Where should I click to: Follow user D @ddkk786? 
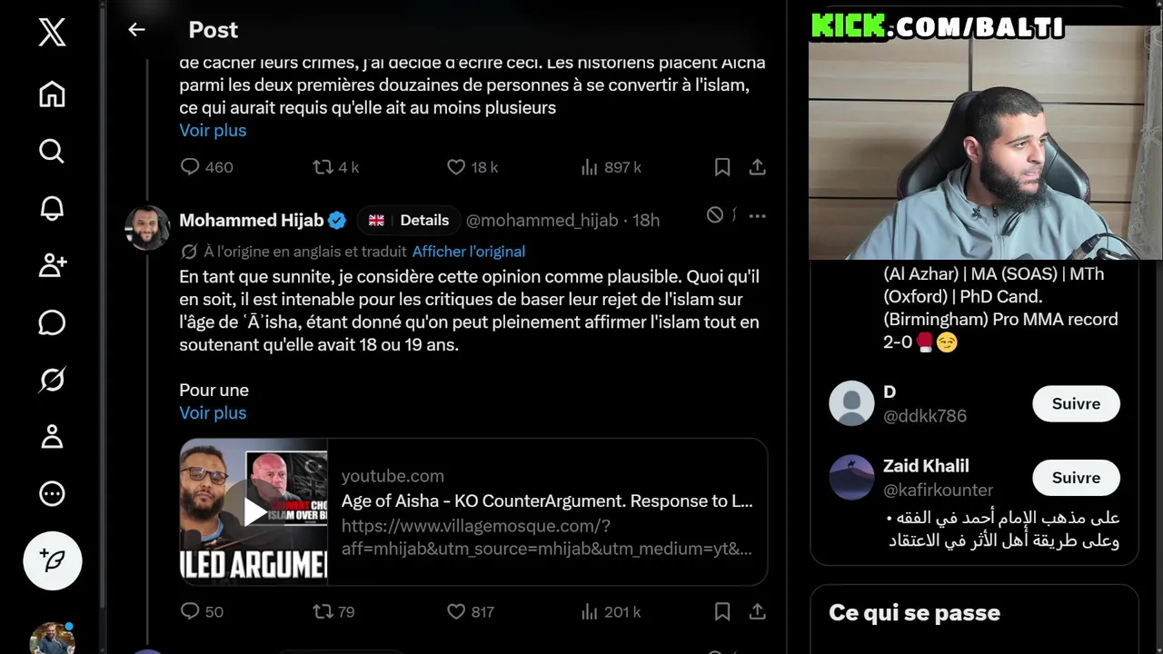point(1076,403)
